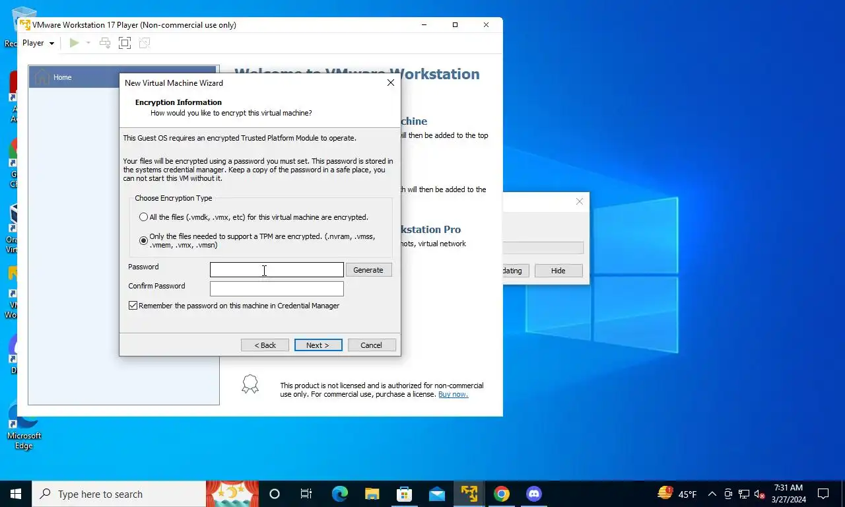
Task: Open Google Chrome from the taskbar
Action: (502, 494)
